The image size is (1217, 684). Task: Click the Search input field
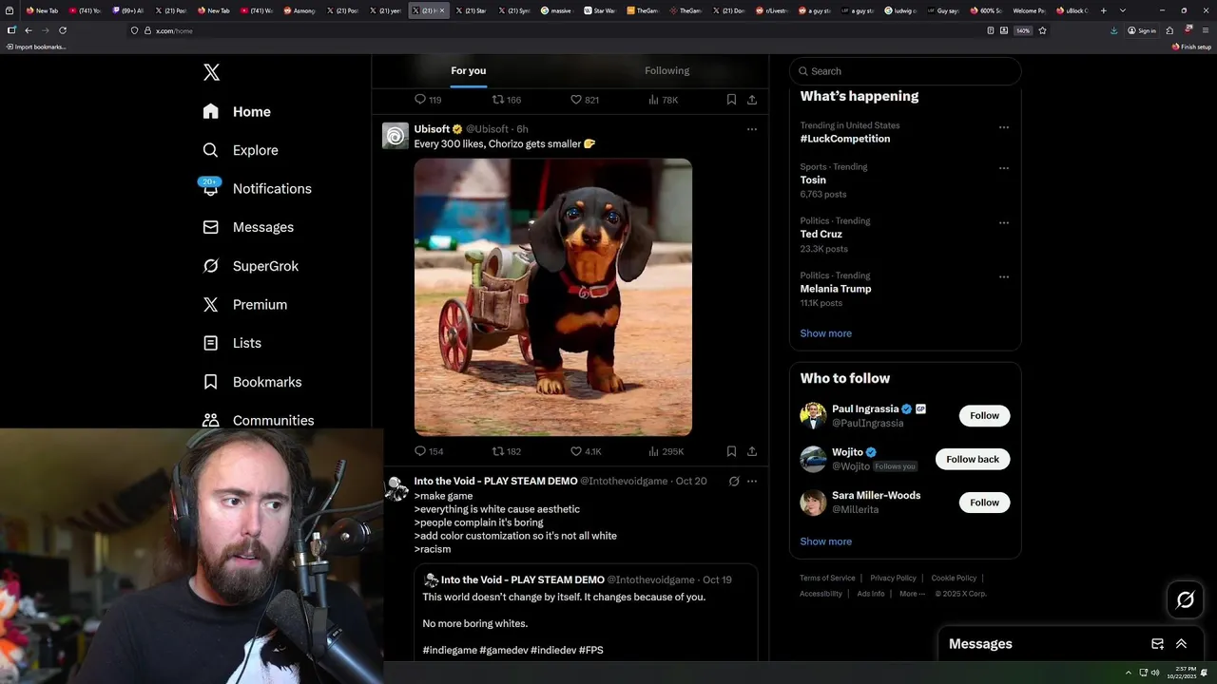(x=905, y=71)
